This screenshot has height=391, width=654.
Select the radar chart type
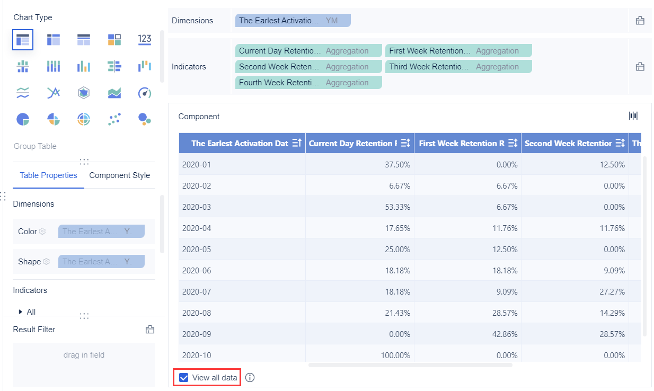84,92
